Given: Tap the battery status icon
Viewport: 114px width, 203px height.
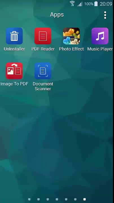Looking at the screenshot, I should (96, 4).
